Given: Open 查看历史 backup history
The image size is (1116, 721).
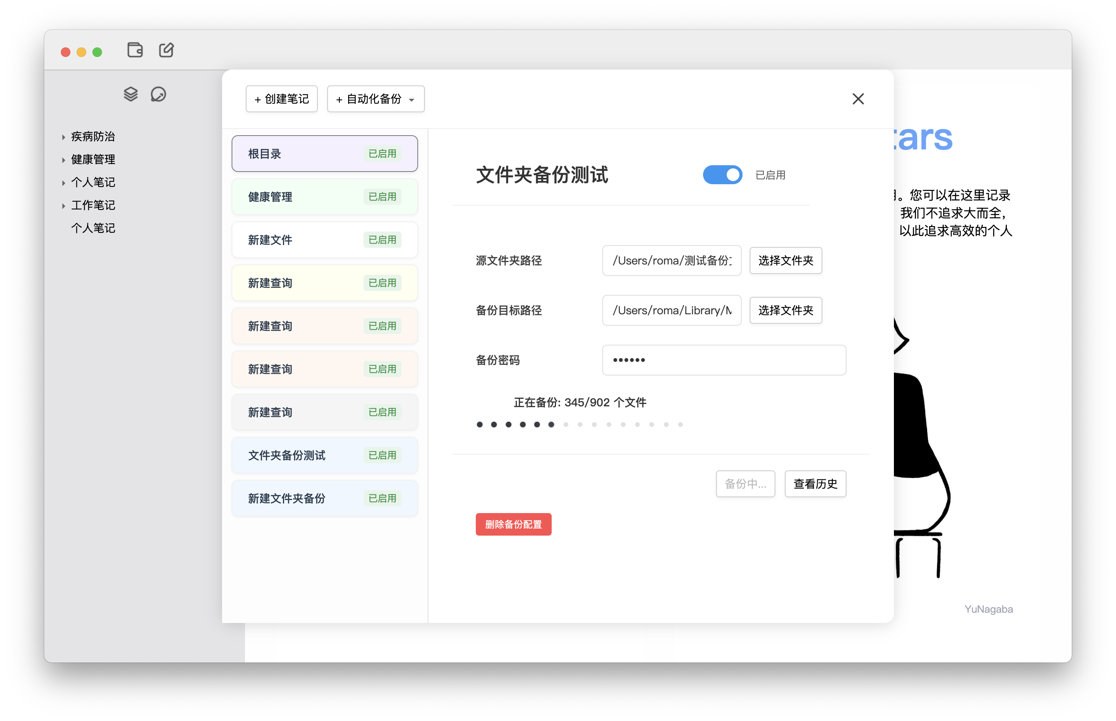Looking at the screenshot, I should (814, 484).
